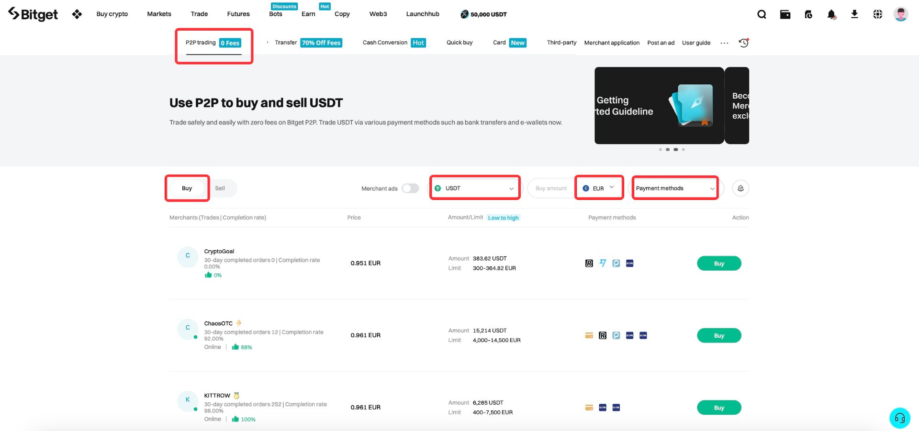Screen dimensions: 919x431
Task: Buy USDT from ChaosOTC
Action: tap(719, 336)
